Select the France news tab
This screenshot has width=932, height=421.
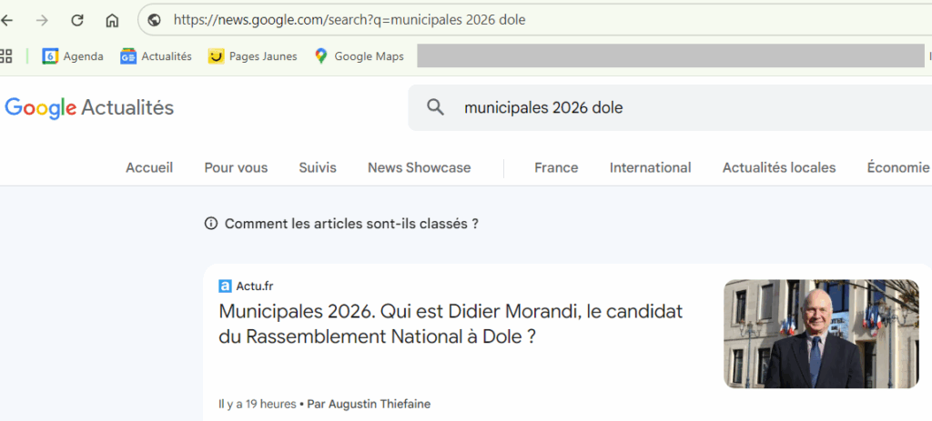coord(556,167)
